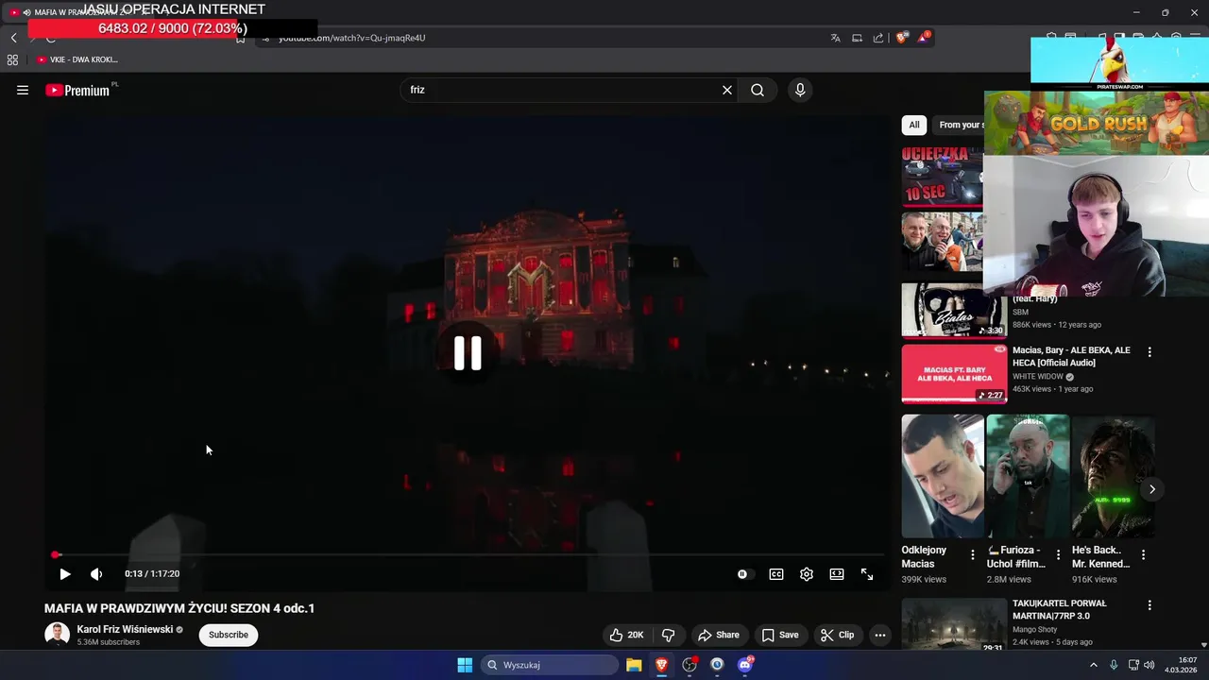Open Discord from the taskbar
The image size is (1209, 680).
click(745, 665)
